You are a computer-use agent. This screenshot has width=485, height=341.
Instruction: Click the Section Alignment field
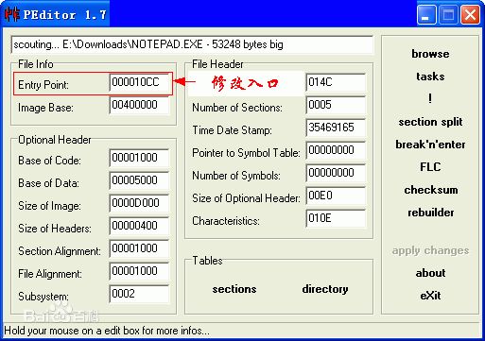pyautogui.click(x=139, y=248)
